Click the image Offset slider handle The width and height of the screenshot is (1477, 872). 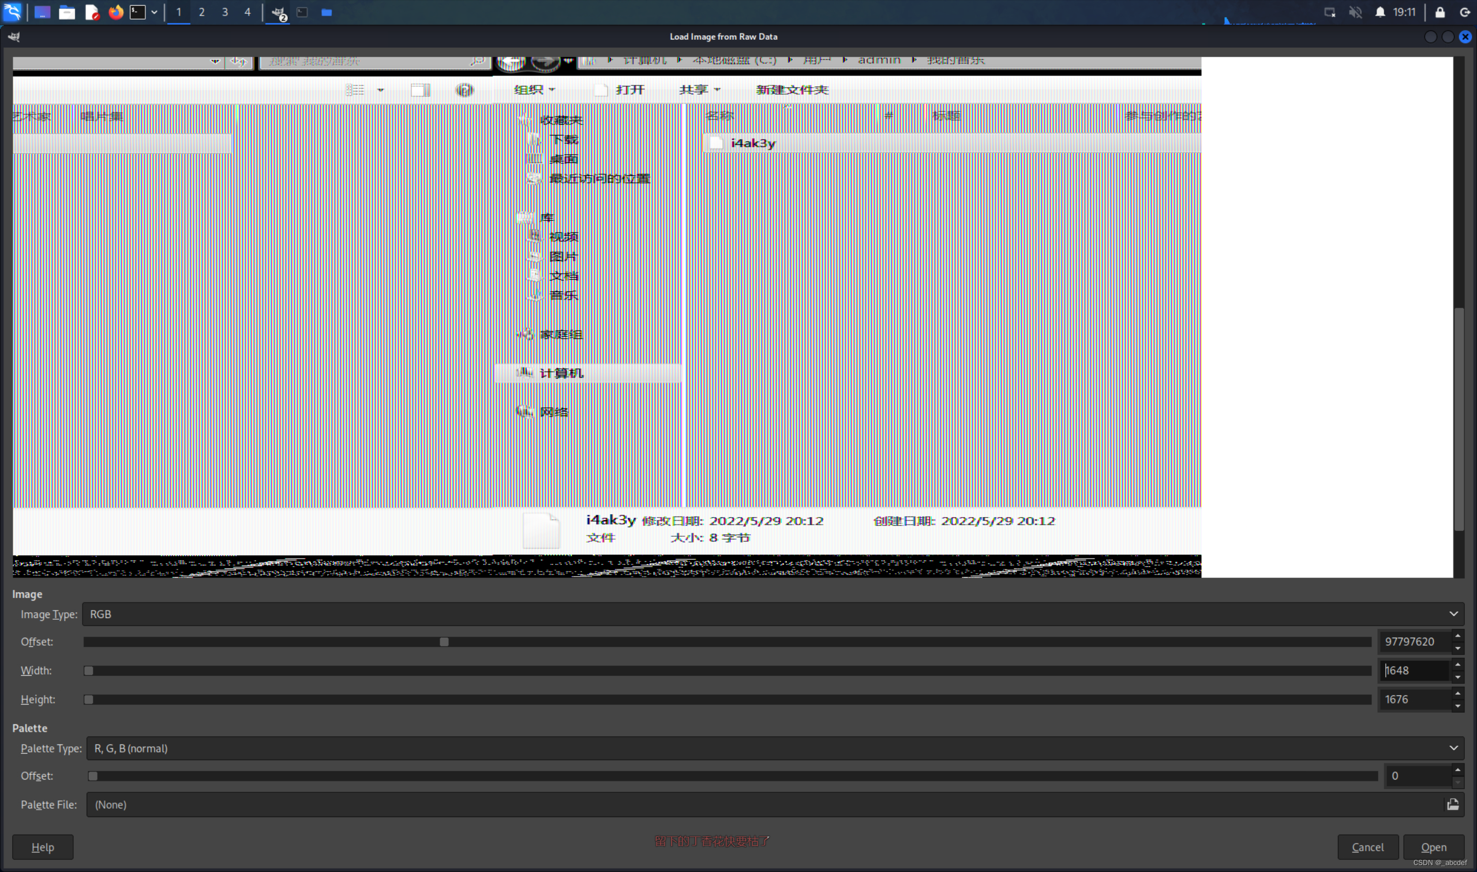point(444,642)
